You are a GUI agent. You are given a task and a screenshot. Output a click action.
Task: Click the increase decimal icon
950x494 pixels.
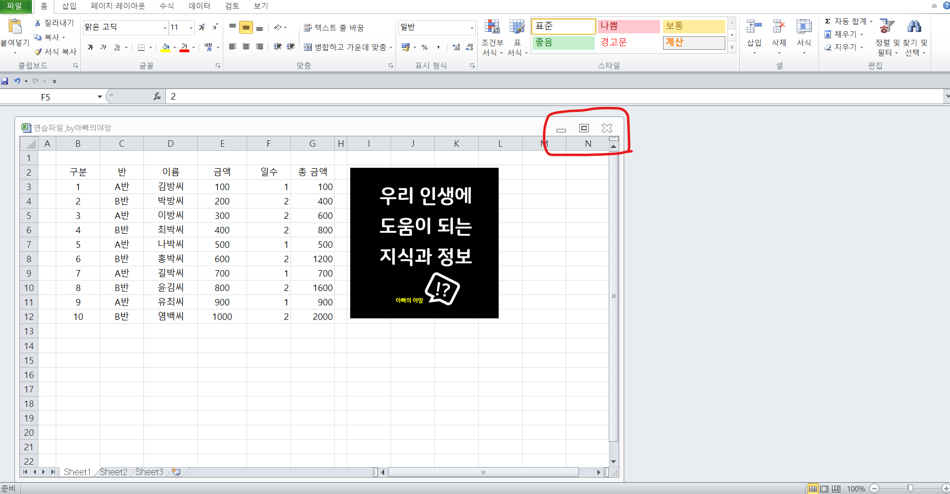pyautogui.click(x=456, y=47)
